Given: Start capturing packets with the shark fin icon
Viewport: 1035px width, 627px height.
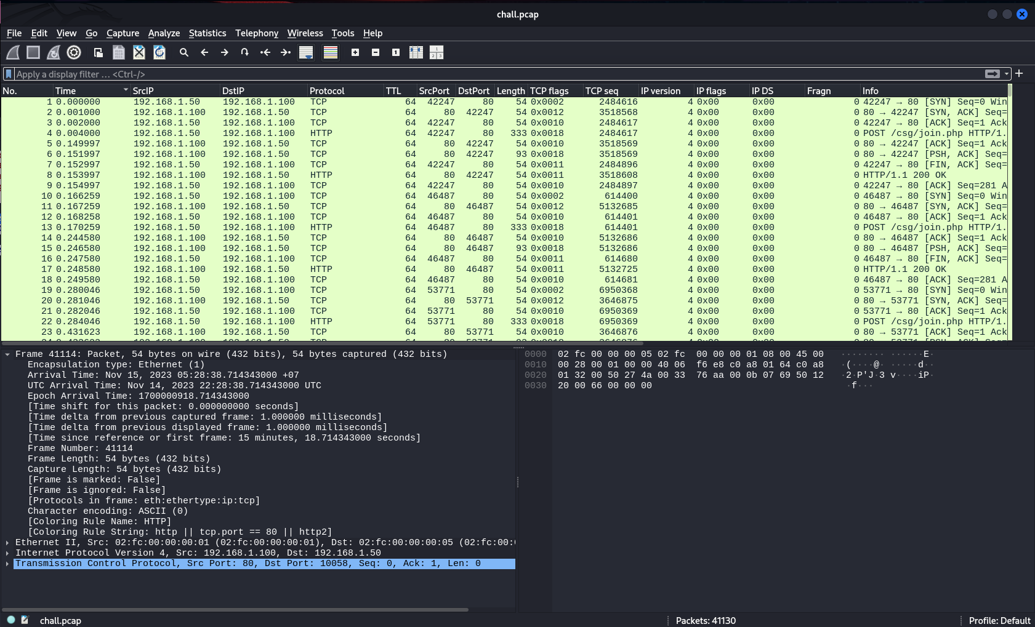Looking at the screenshot, I should coord(13,52).
